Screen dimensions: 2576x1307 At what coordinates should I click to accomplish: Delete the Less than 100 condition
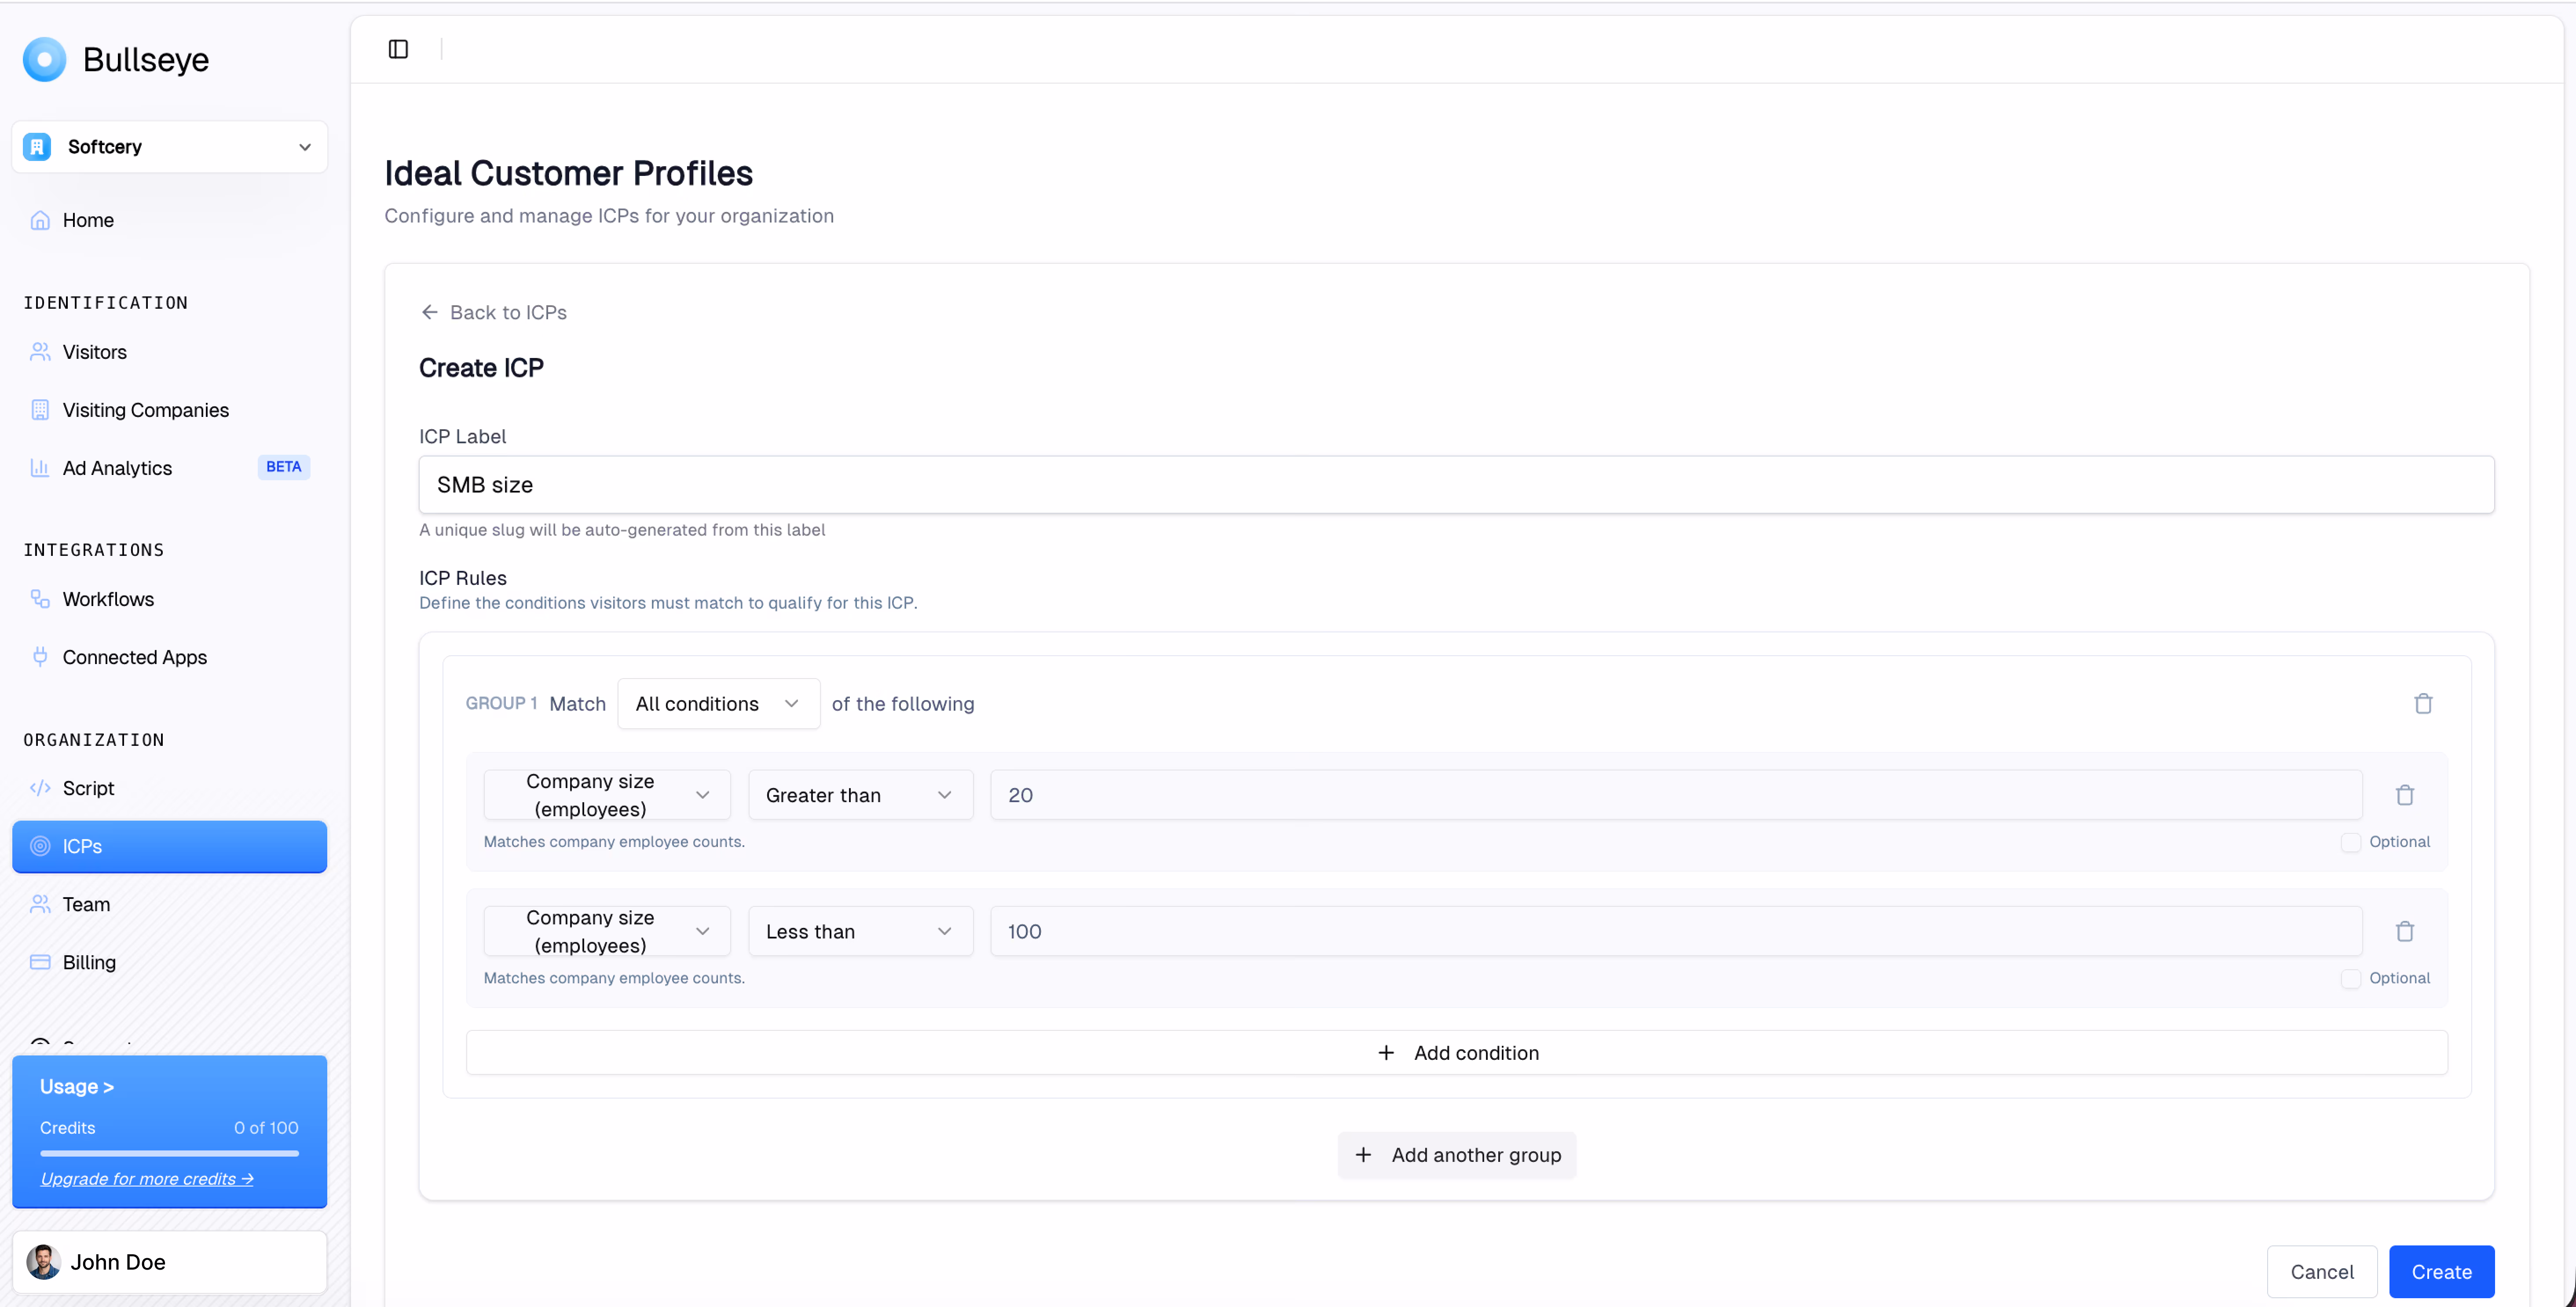click(2405, 931)
